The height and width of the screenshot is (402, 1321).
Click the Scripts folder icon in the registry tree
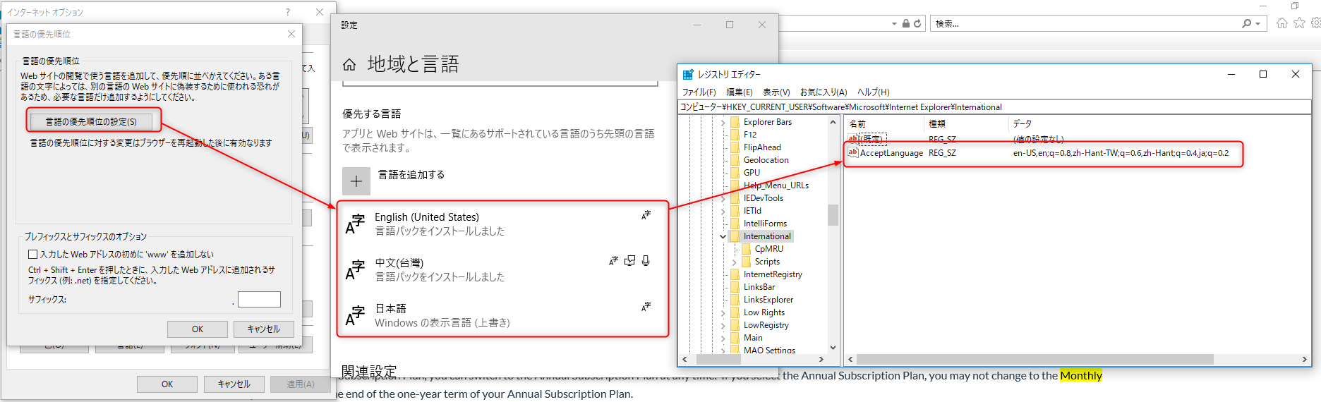pos(746,262)
